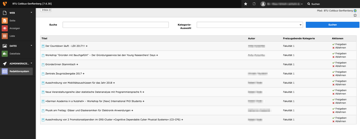Click into the Suche text field
Image resolution: width=360 pixels, height=139 pixels.
coord(115,25)
